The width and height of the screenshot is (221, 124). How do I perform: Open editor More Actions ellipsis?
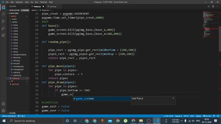(217, 7)
